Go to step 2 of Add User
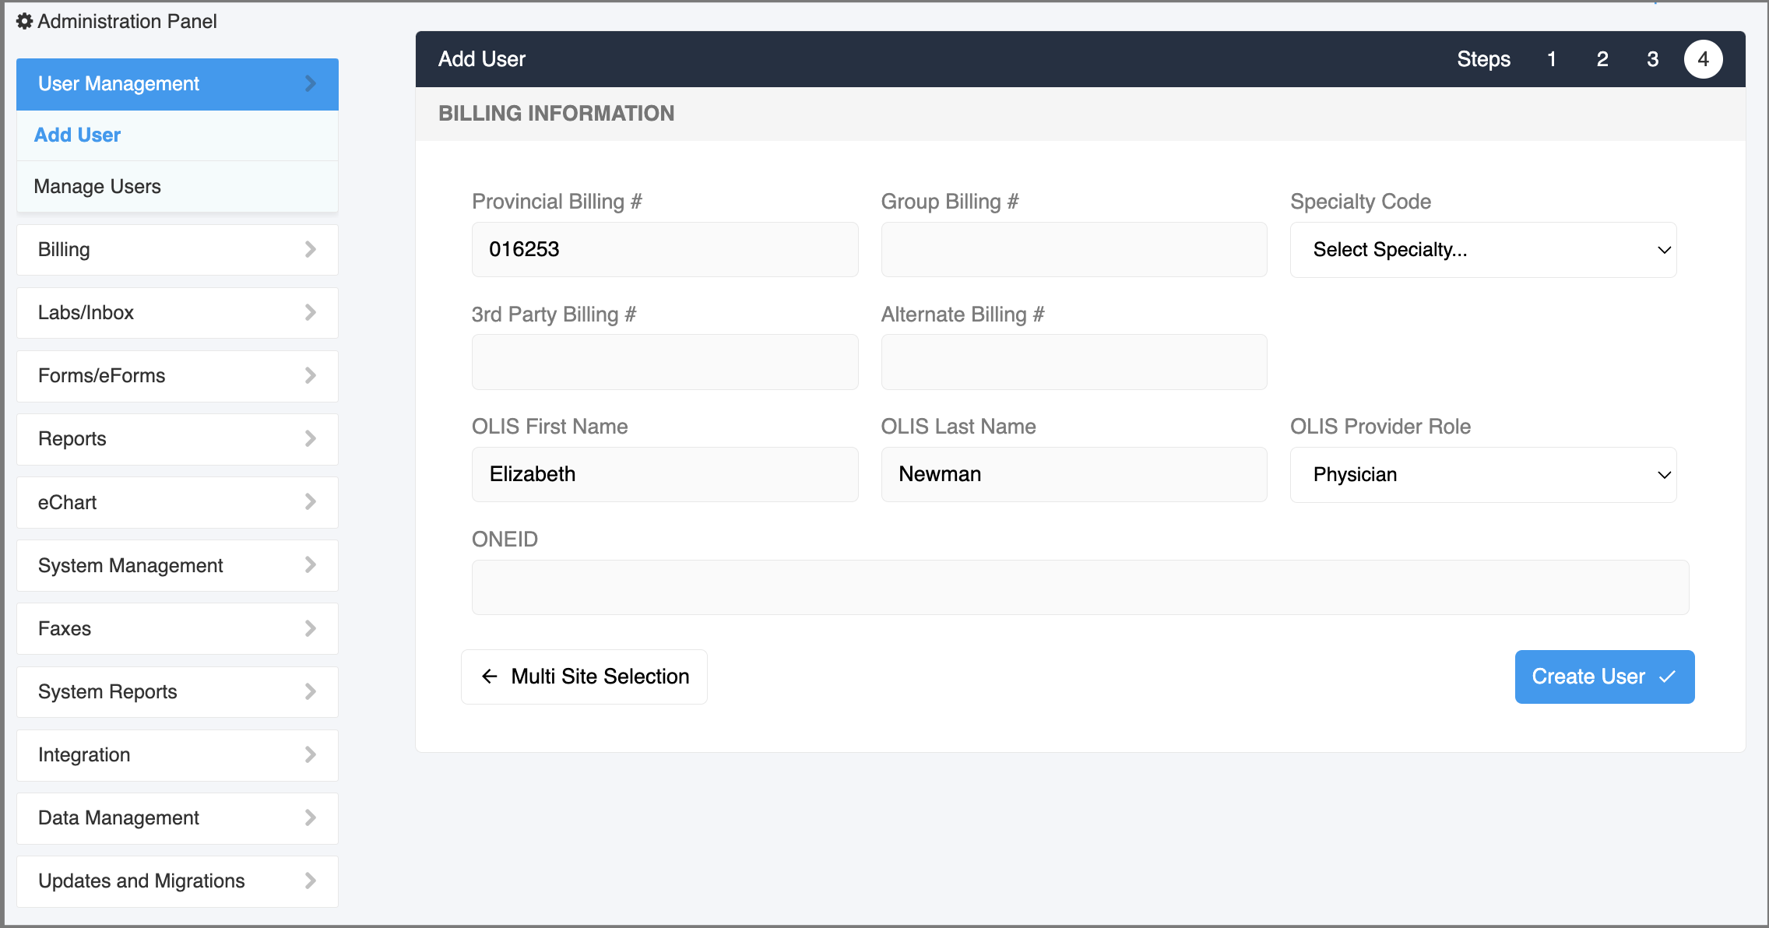 1602,59
